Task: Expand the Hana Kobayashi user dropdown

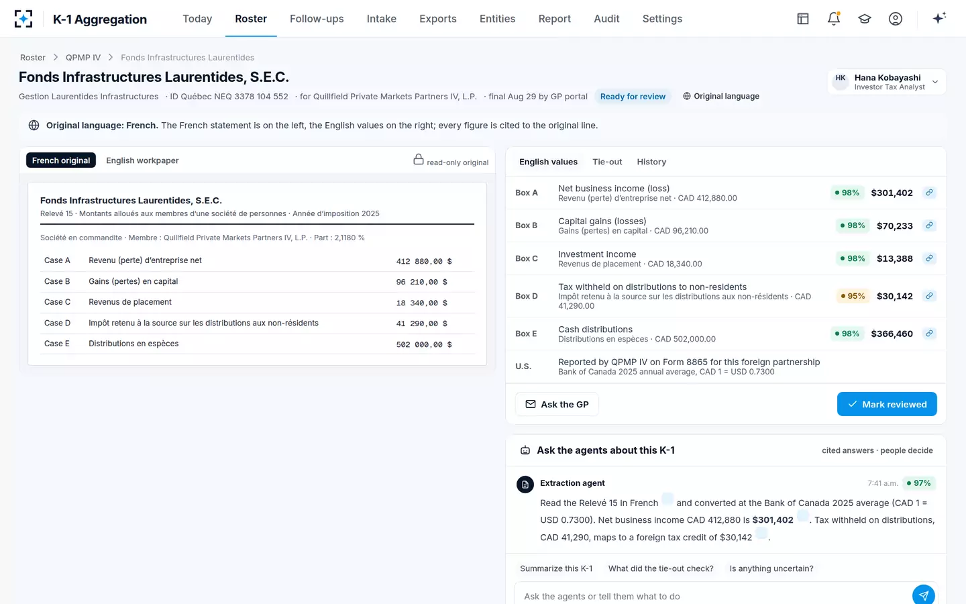Action: pos(887,82)
